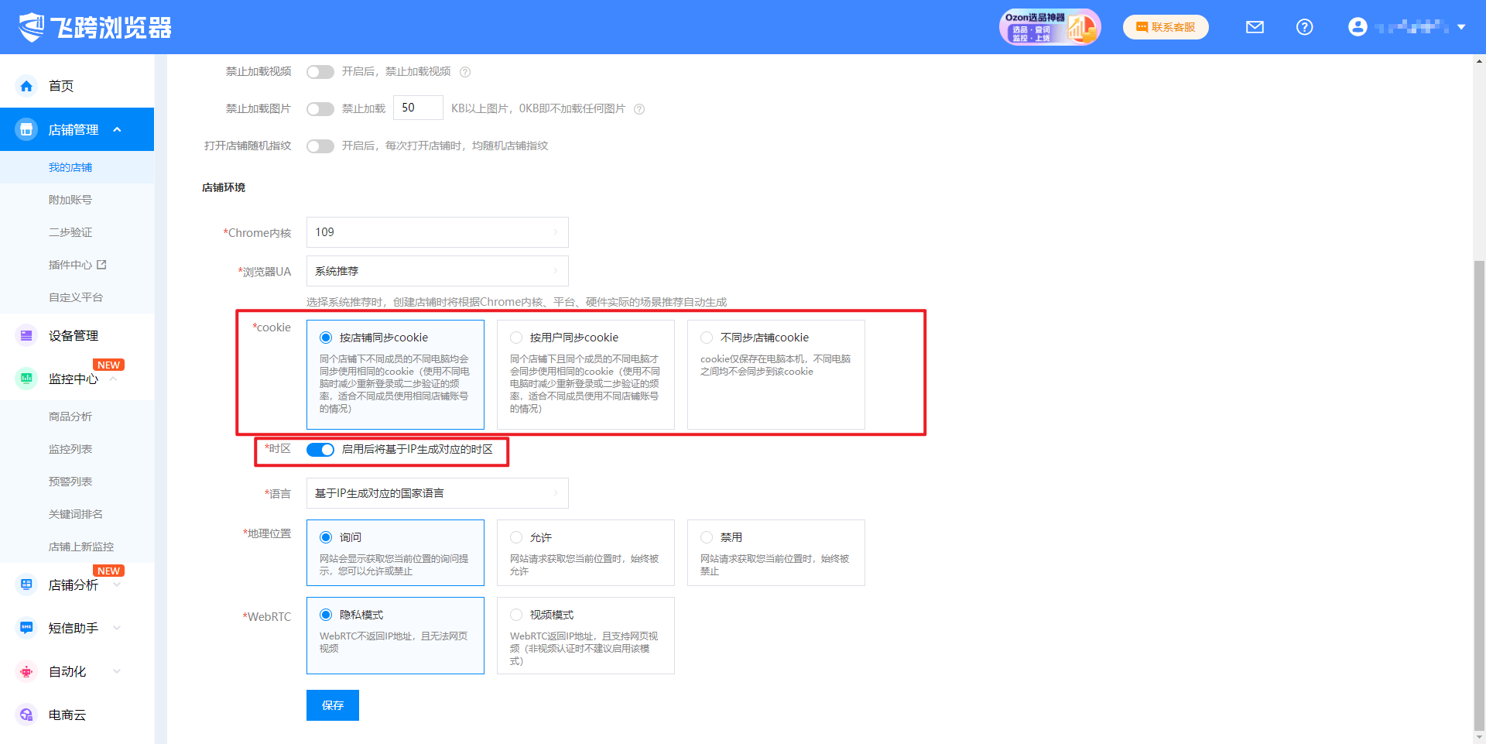Screen dimensions: 1486x744
Task: Open the Chrome内核 version dropdown
Action: [437, 232]
